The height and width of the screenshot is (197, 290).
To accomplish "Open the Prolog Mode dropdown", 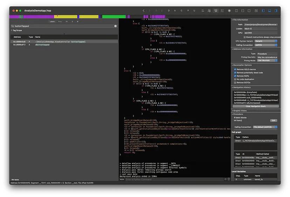I will click(x=267, y=60).
